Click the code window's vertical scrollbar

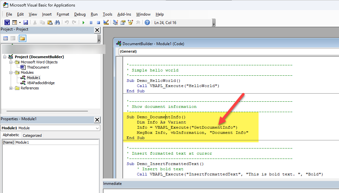(337, 114)
